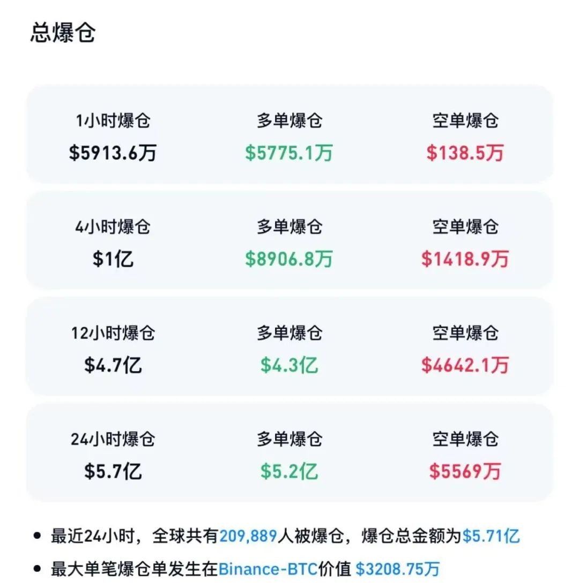
Task: Open the 209,889 liquidated traders link
Action: point(248,536)
